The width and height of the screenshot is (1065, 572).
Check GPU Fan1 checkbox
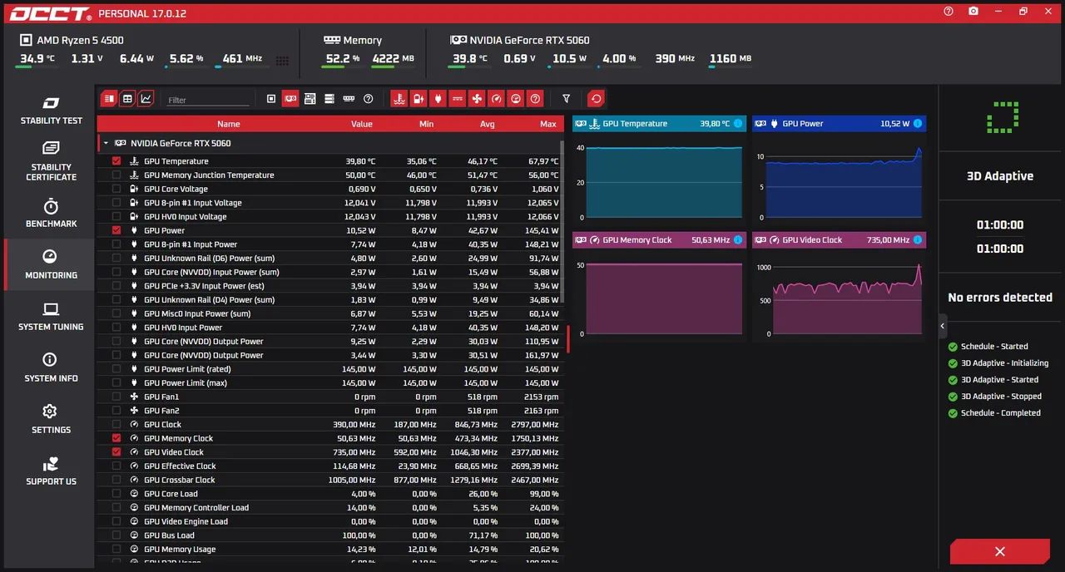[x=116, y=397]
